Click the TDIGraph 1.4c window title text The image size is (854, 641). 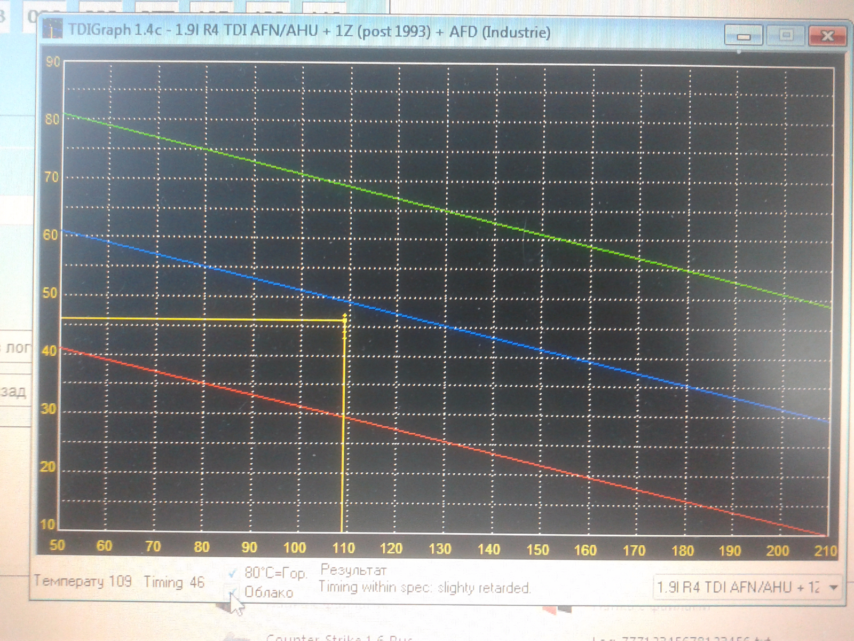tap(309, 30)
